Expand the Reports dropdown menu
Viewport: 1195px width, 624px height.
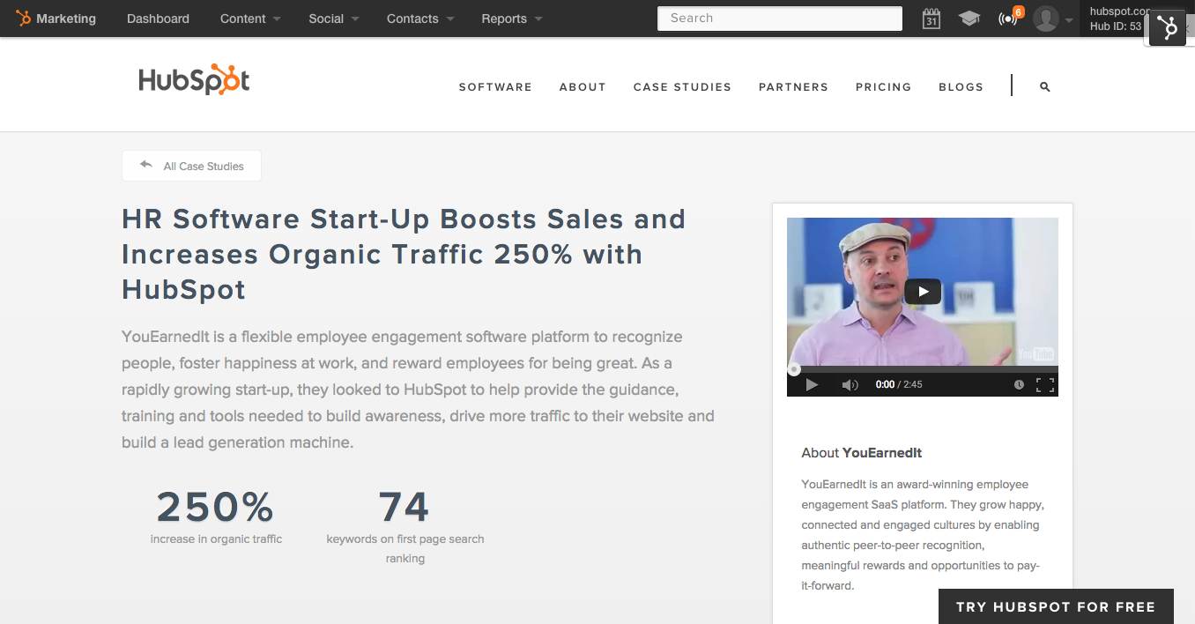pyautogui.click(x=511, y=19)
